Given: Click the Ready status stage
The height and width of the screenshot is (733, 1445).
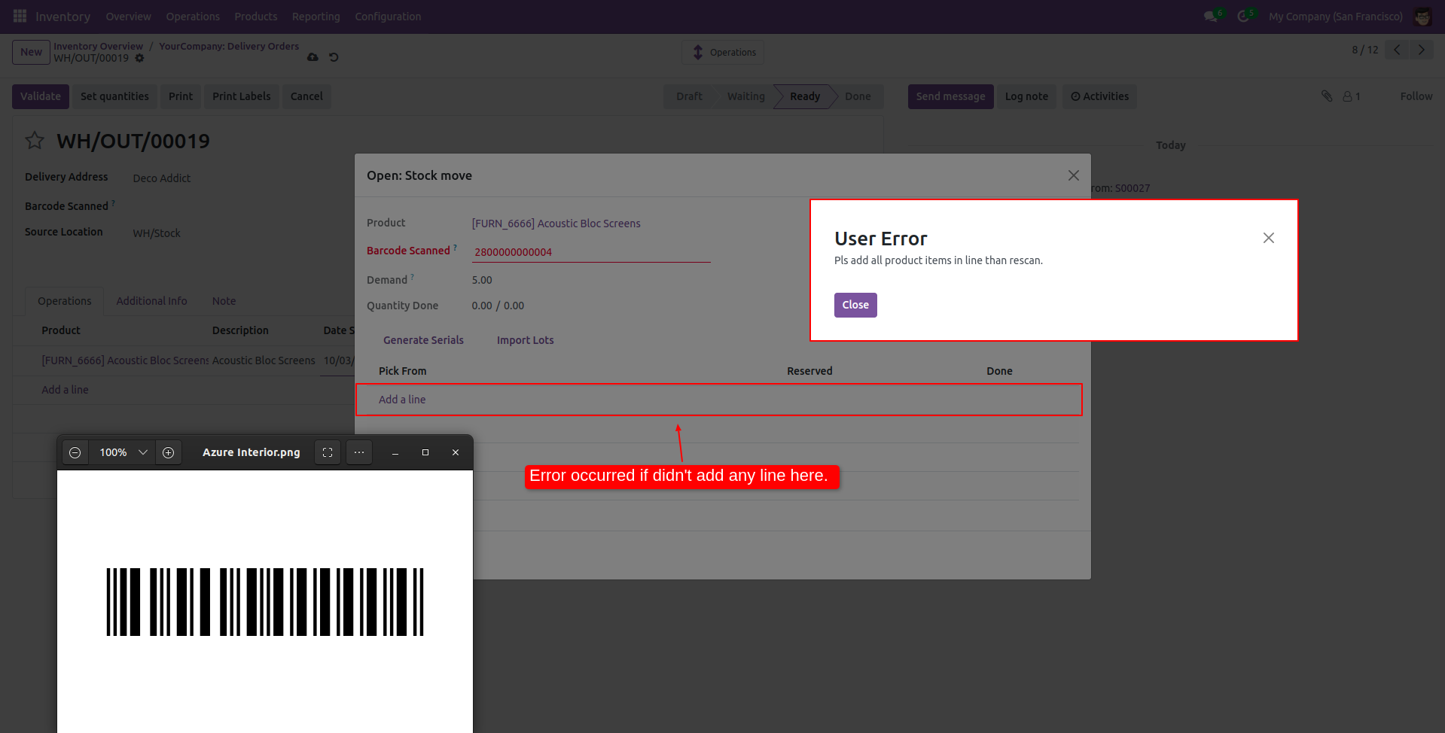Looking at the screenshot, I should [x=805, y=96].
